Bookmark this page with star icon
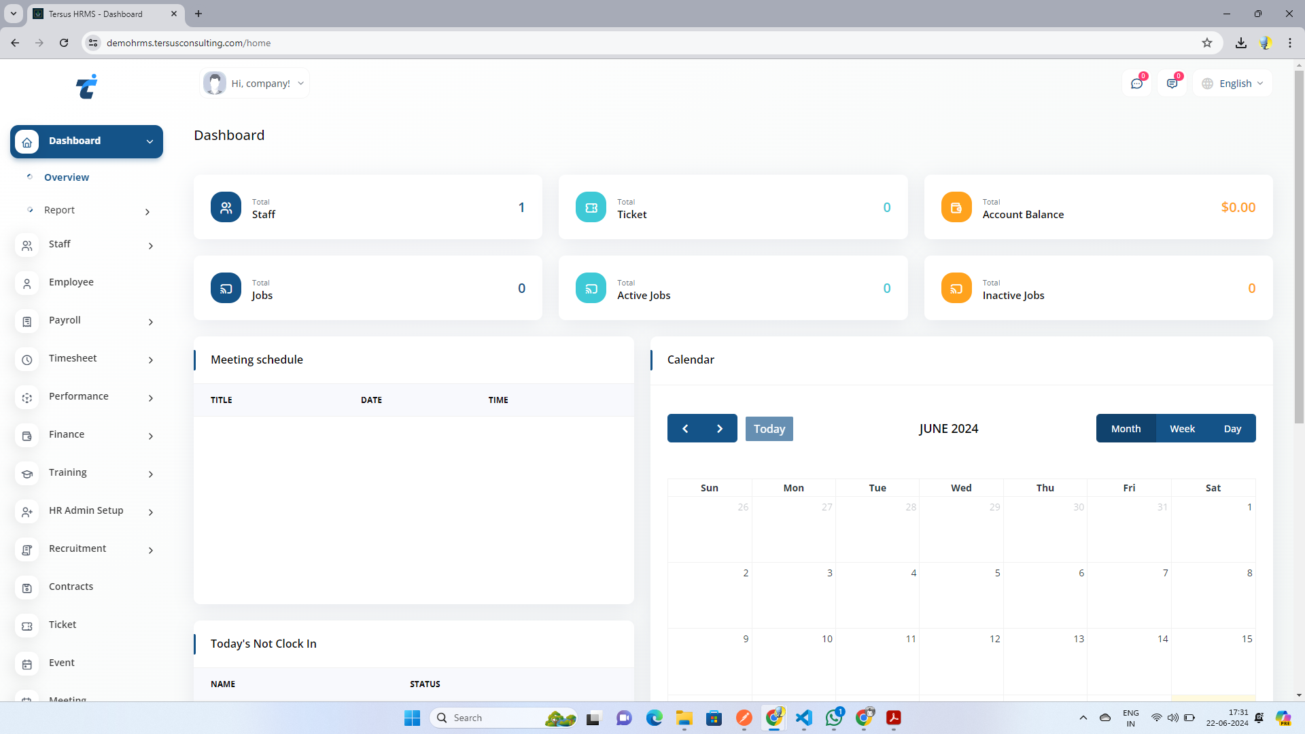Image resolution: width=1305 pixels, height=734 pixels. pyautogui.click(x=1206, y=43)
